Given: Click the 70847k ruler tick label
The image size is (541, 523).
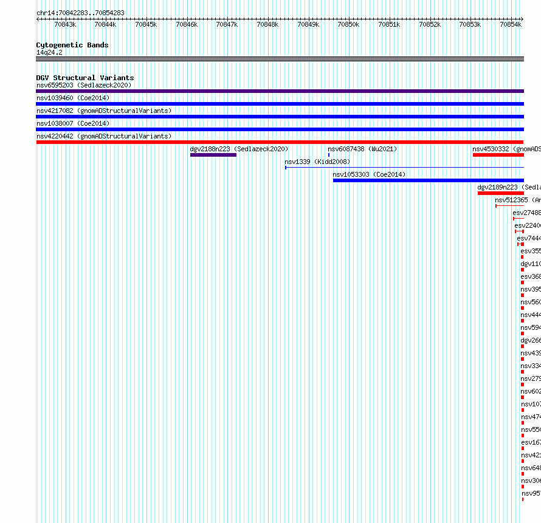Looking at the screenshot, I should tap(227, 24).
